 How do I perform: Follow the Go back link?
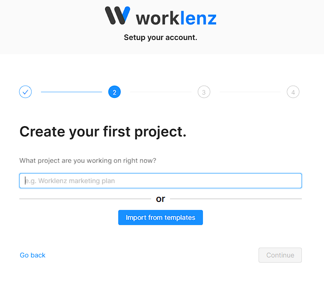[32, 255]
